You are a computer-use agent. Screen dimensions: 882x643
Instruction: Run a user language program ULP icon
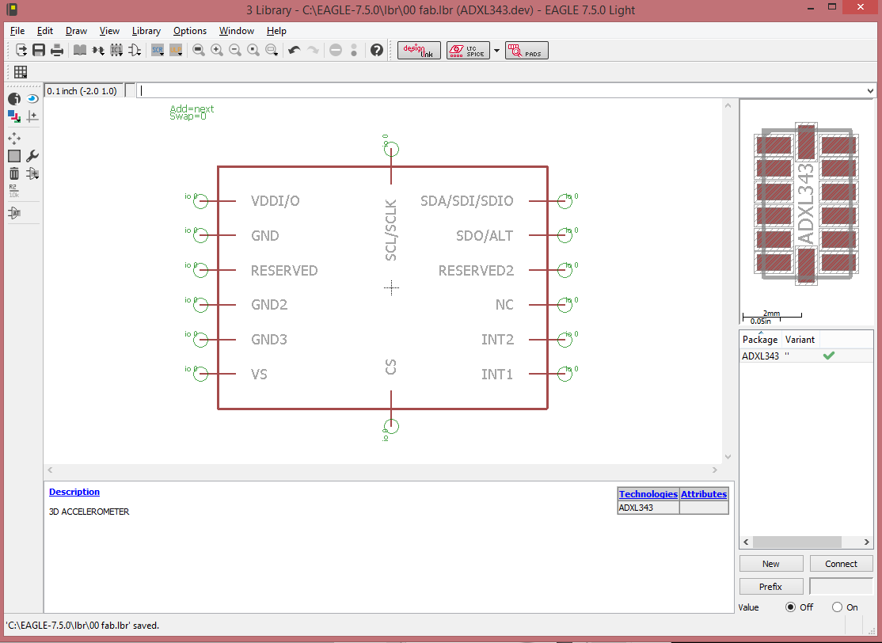click(176, 50)
